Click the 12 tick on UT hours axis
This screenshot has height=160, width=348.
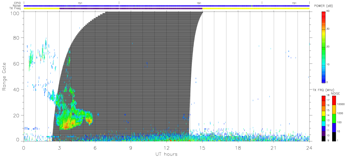click(166, 148)
